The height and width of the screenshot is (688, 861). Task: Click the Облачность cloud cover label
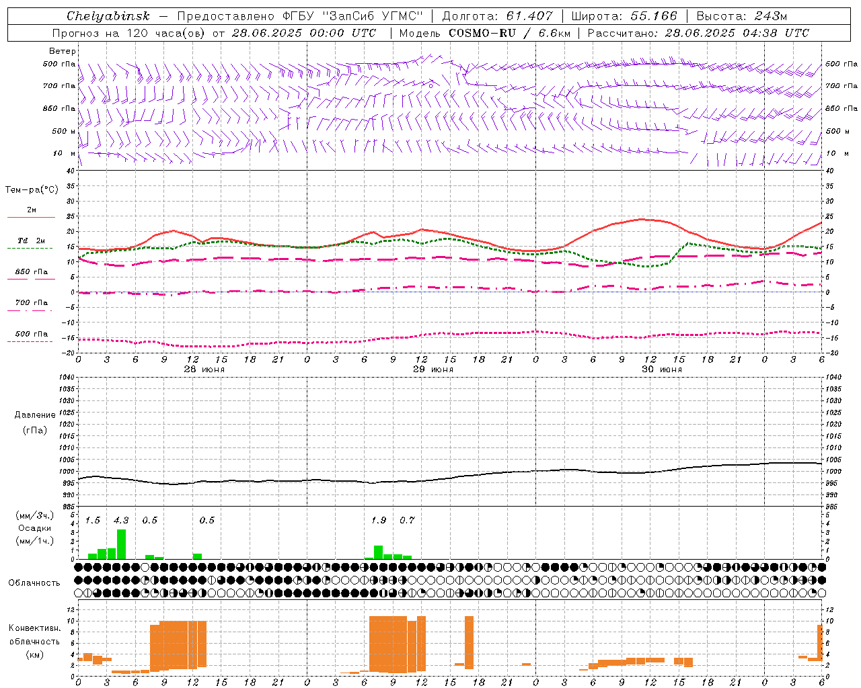pos(34,583)
